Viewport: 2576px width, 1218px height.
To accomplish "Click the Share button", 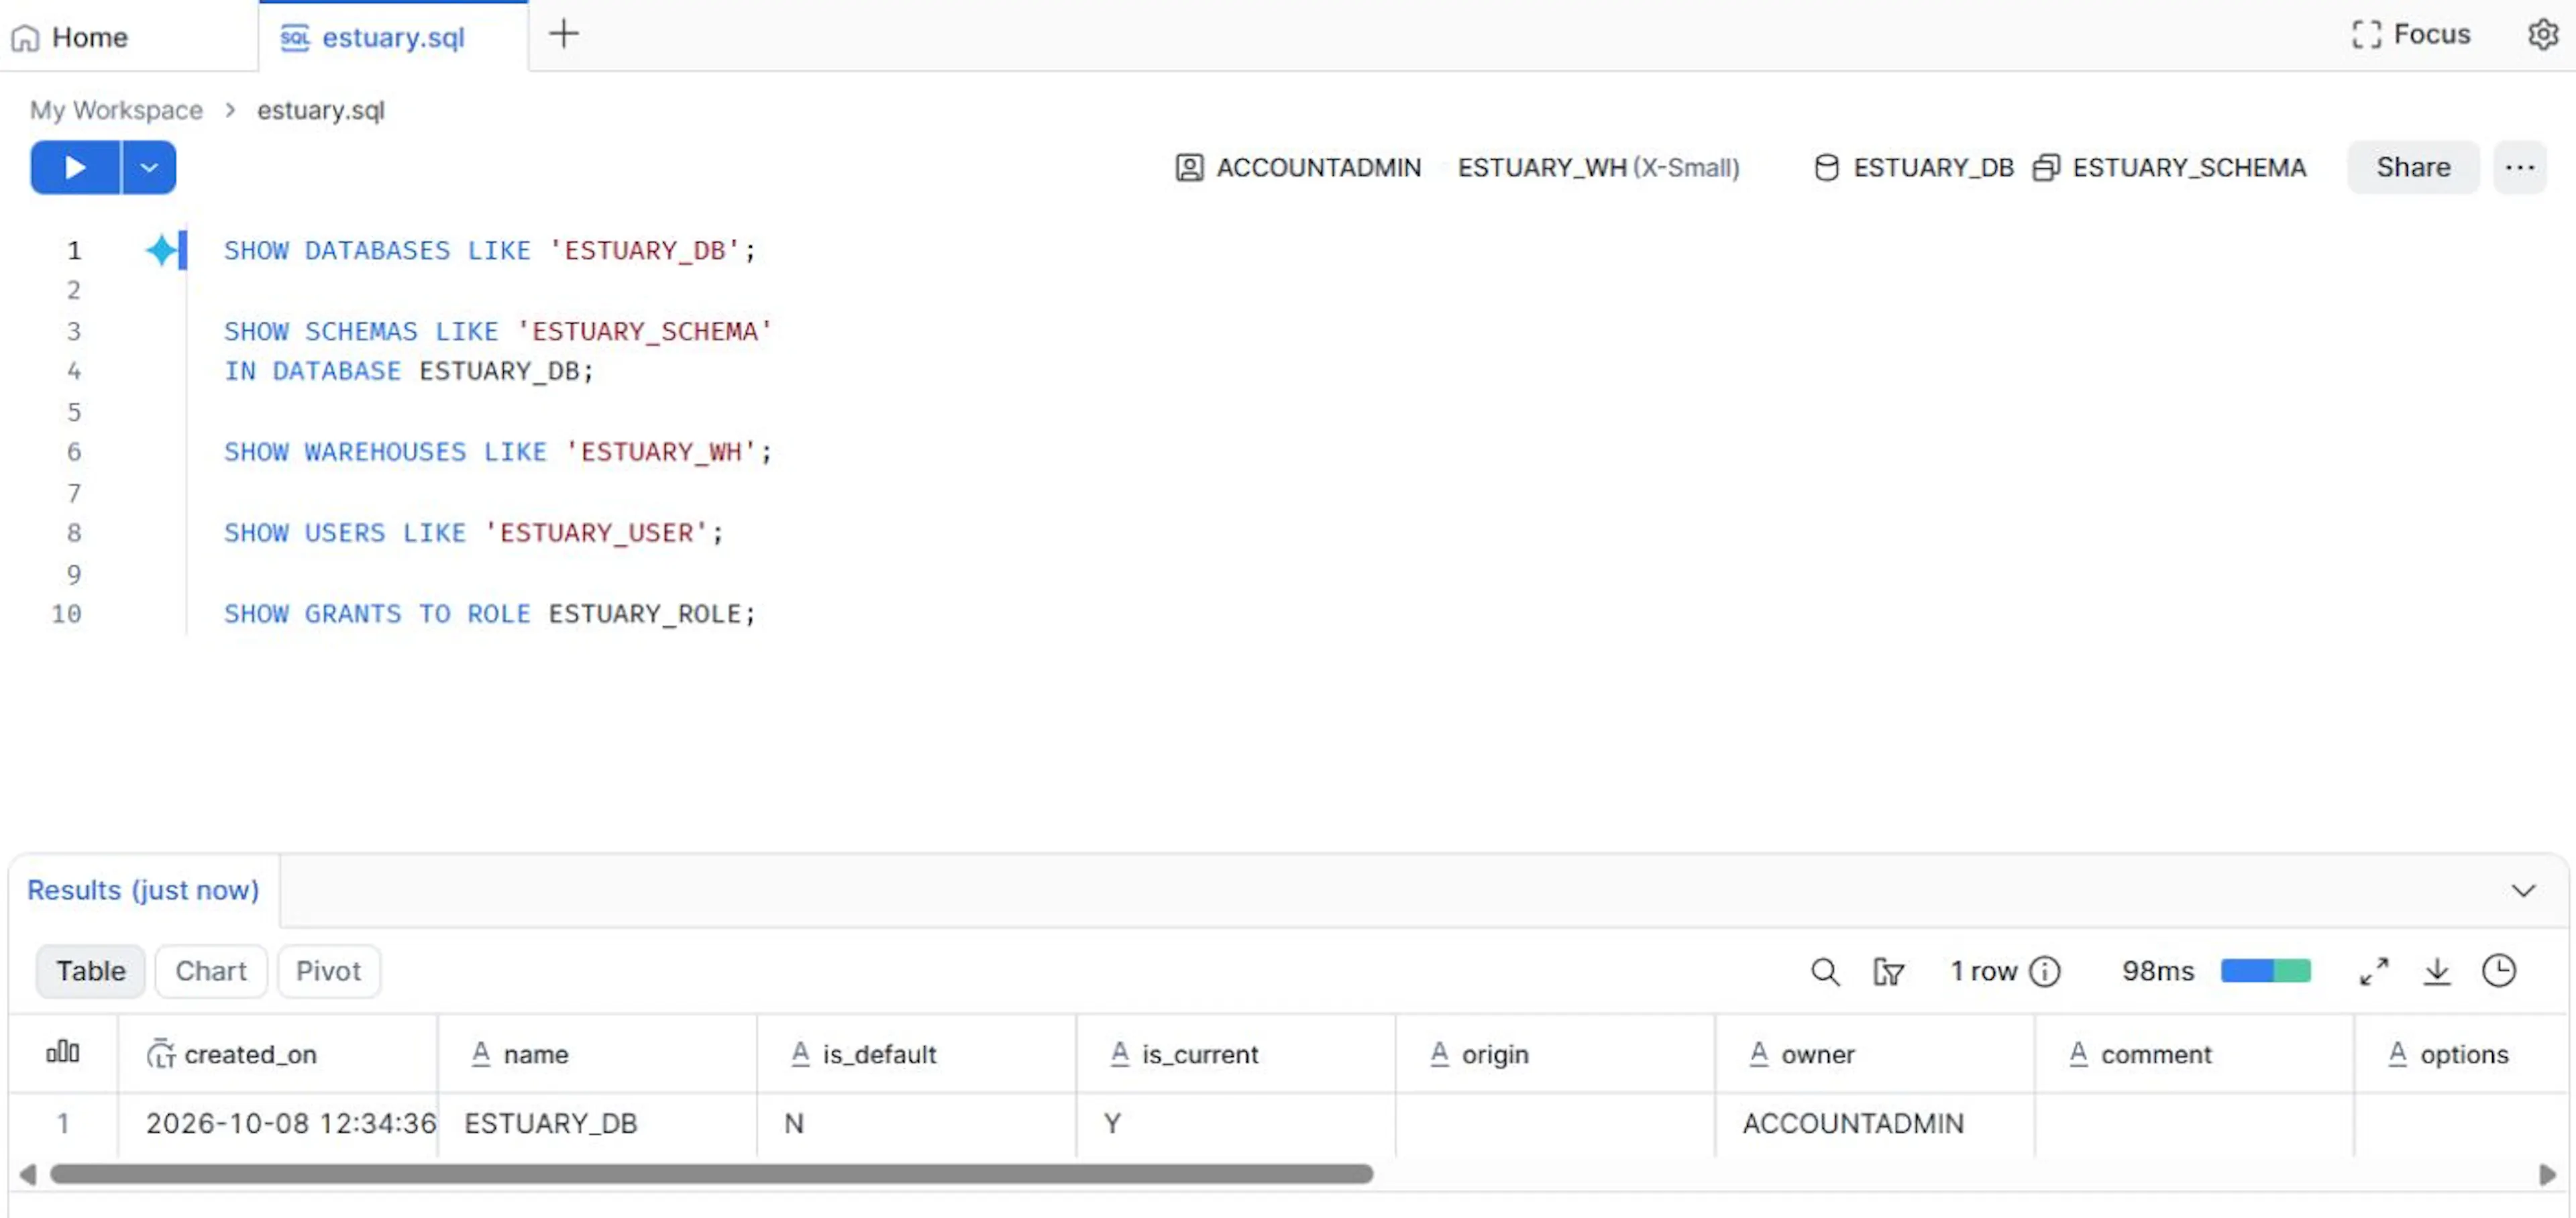I will (2412, 167).
